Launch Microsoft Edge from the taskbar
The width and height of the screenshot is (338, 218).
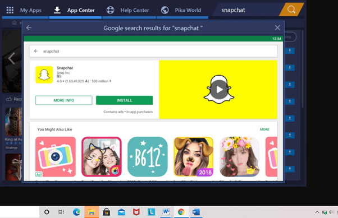(x=76, y=212)
